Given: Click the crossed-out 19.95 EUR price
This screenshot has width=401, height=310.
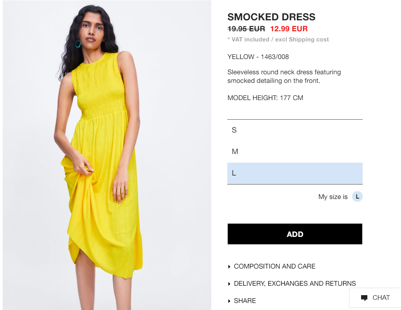Looking at the screenshot, I should 246,29.
